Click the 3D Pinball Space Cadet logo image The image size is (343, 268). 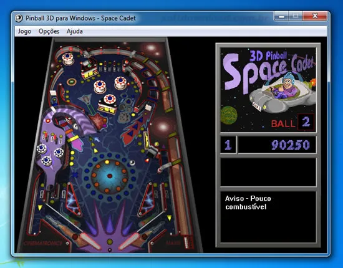(x=268, y=90)
